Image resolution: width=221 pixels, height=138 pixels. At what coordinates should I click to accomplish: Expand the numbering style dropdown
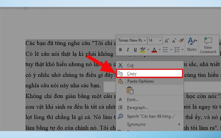[x=182, y=50]
